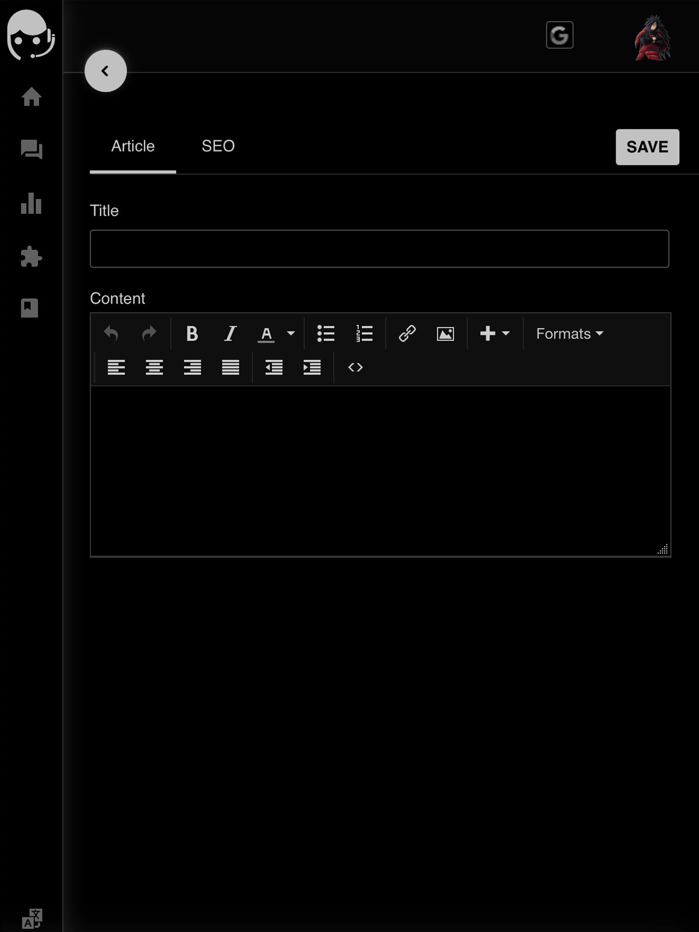
Task: Switch to the SEO tab
Action: pyautogui.click(x=218, y=146)
